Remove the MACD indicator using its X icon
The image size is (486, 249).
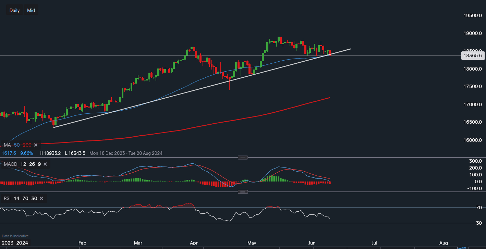tap(45, 164)
